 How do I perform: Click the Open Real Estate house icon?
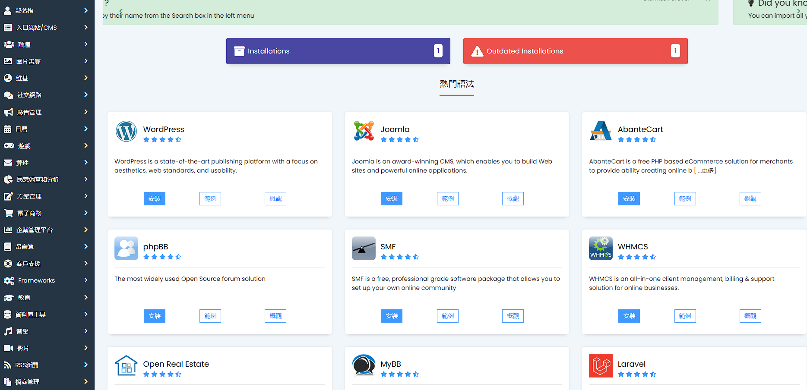click(x=126, y=366)
